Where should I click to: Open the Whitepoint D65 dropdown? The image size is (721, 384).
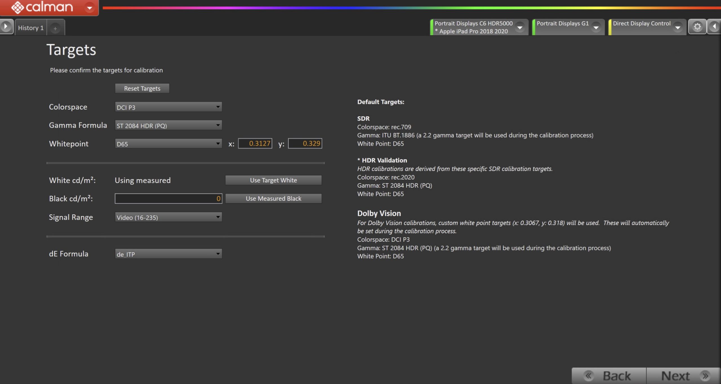[x=168, y=144]
